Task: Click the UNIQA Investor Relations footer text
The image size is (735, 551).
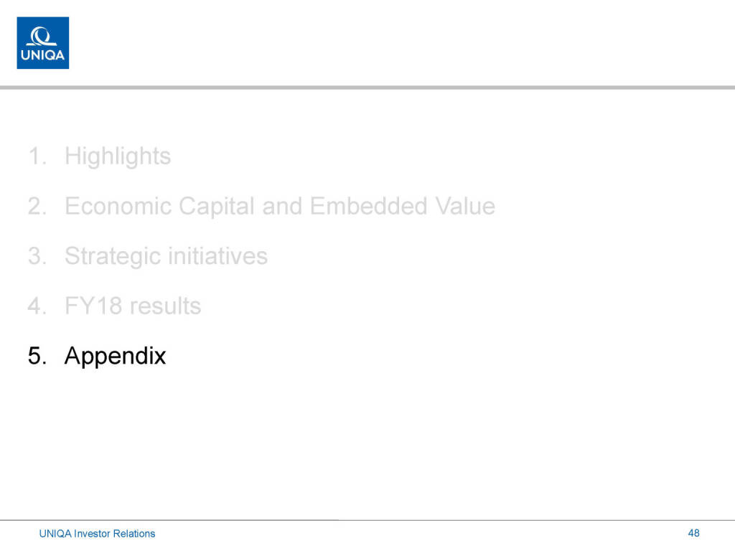Action: (x=97, y=533)
